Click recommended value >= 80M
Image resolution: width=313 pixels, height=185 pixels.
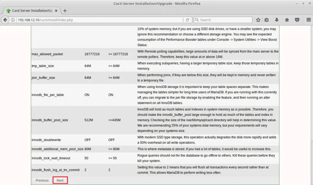[114, 149]
